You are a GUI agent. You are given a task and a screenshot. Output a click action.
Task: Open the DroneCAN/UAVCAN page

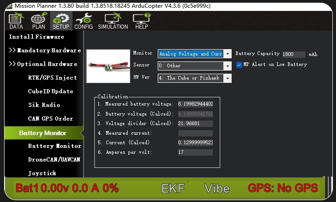54,160
